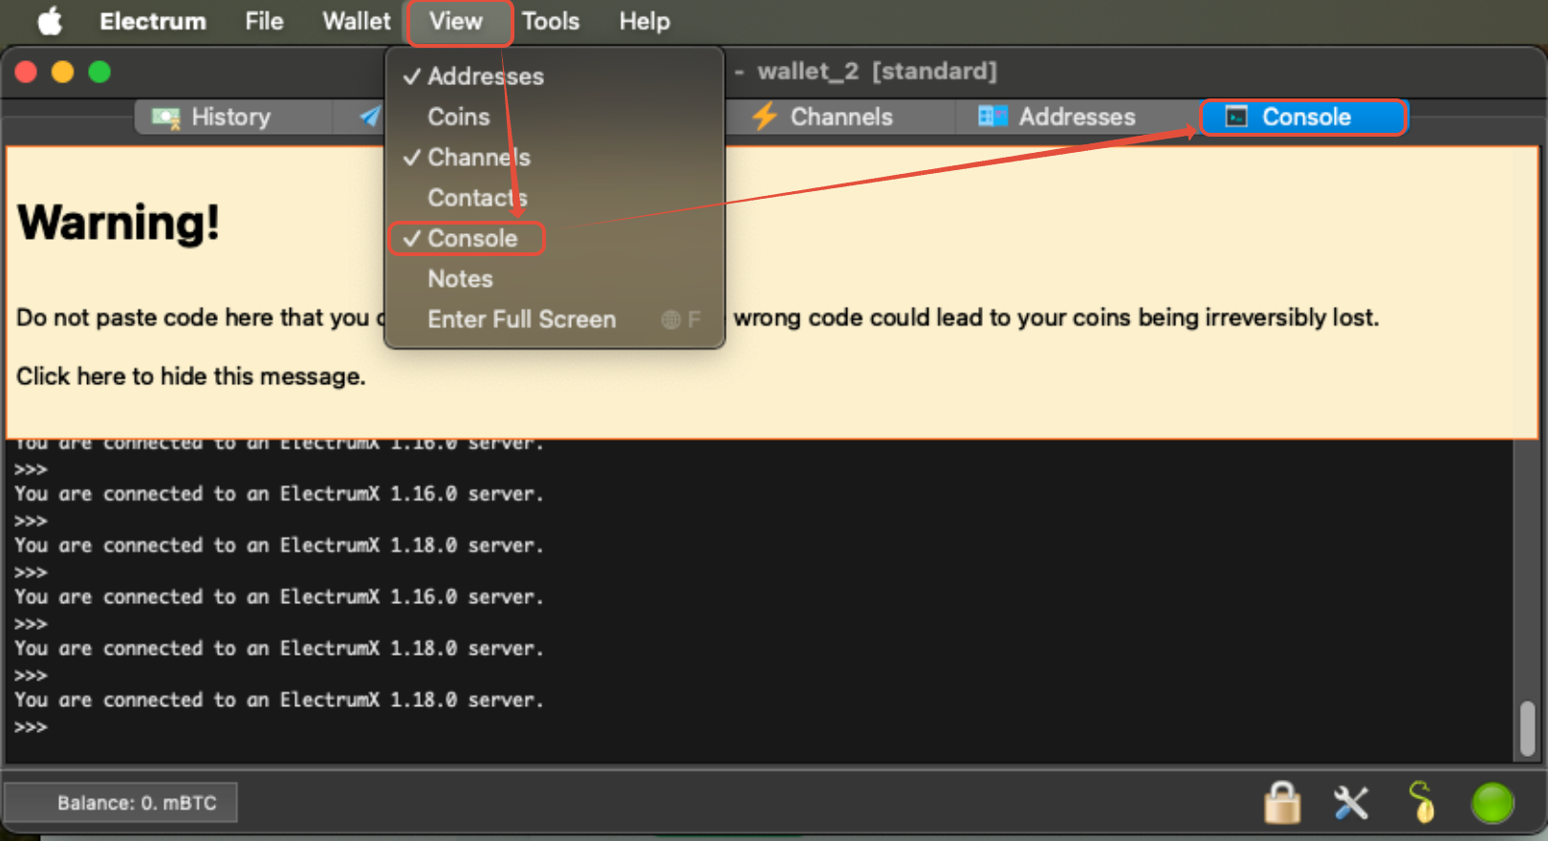Click the wallet_2 [standard] window title
Viewport: 1548px width, 841px height.
pos(877,72)
